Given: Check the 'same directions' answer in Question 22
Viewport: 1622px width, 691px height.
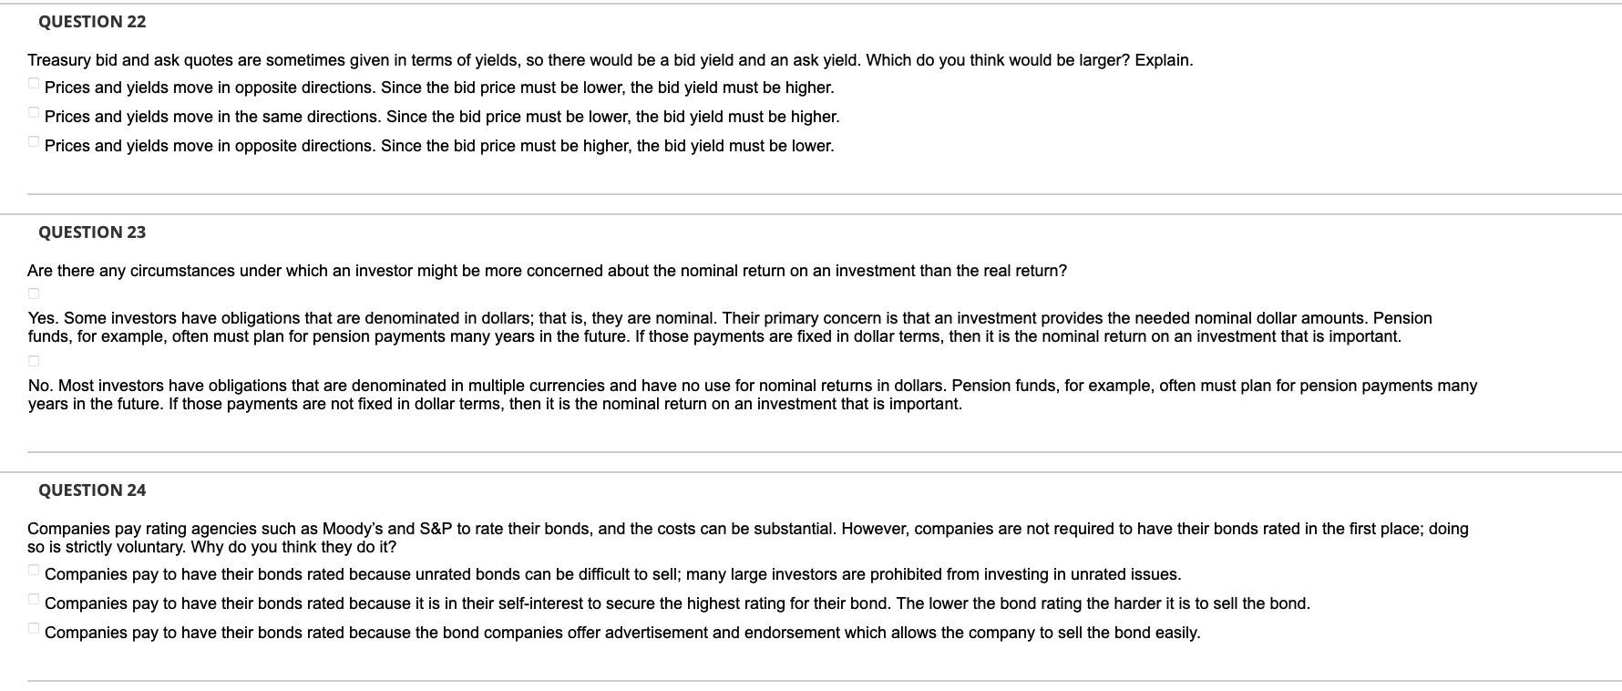Looking at the screenshot, I should click(34, 111).
